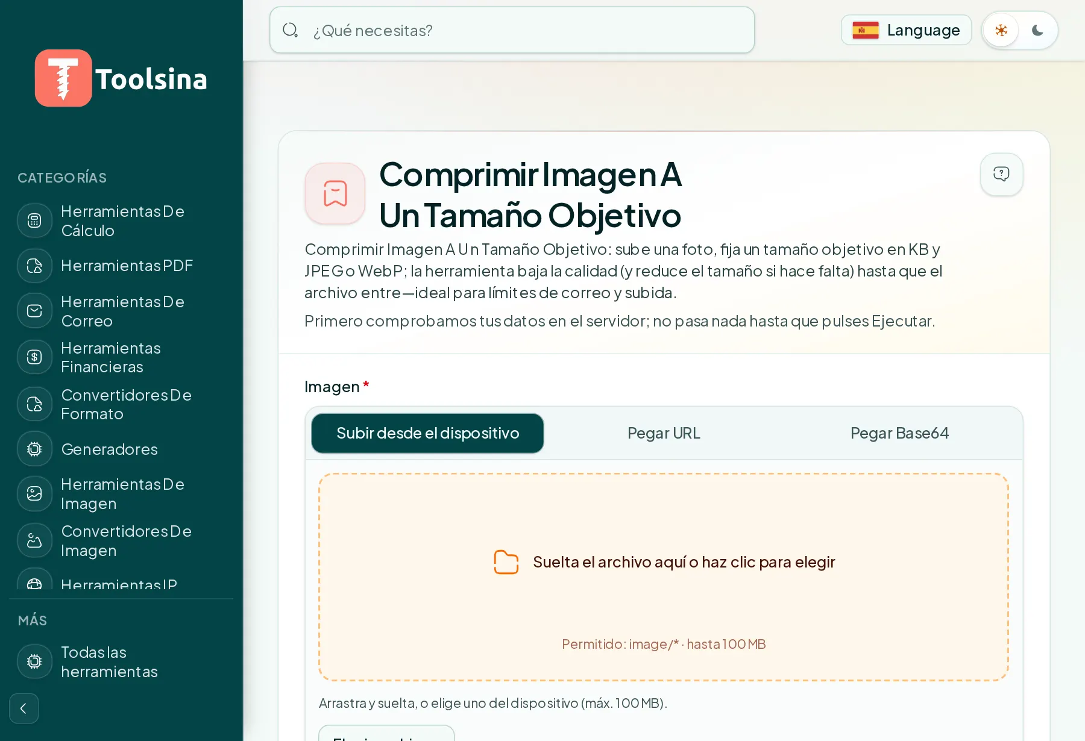Focus the ¿Qué necesitas? search field

coord(512,30)
